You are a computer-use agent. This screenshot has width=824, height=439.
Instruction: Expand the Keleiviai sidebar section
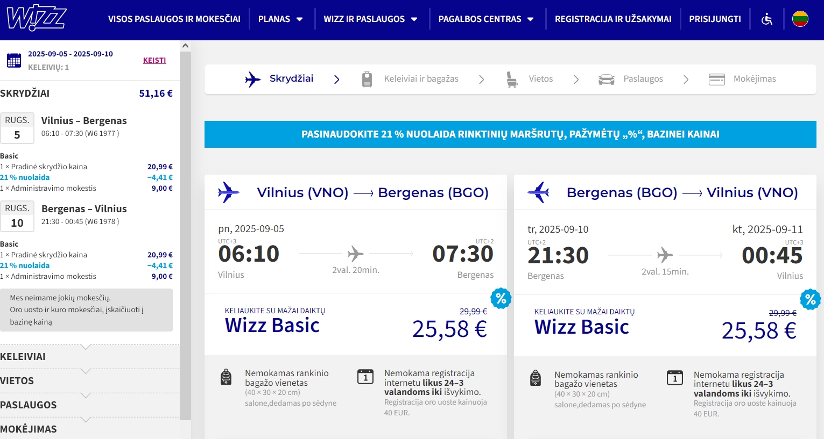coord(90,357)
